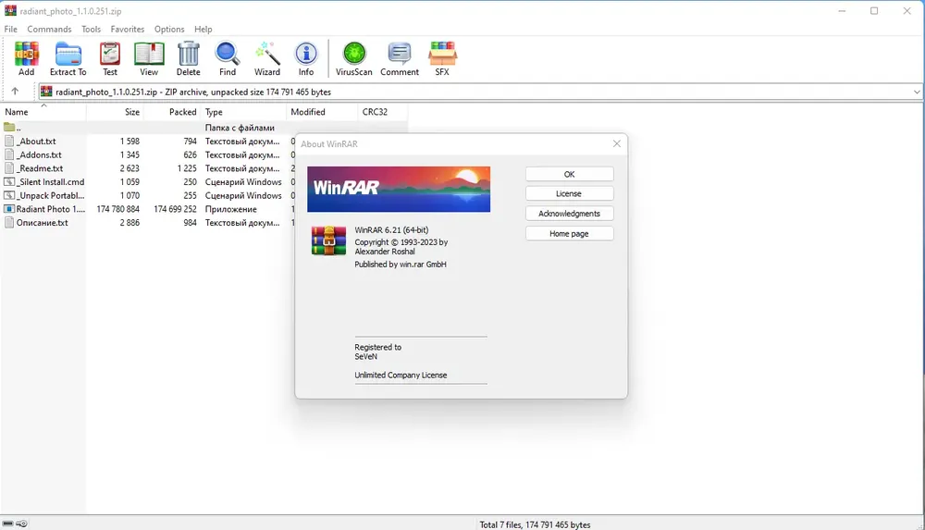Sort by the CRC32 column header
The image size is (925, 530).
382,112
